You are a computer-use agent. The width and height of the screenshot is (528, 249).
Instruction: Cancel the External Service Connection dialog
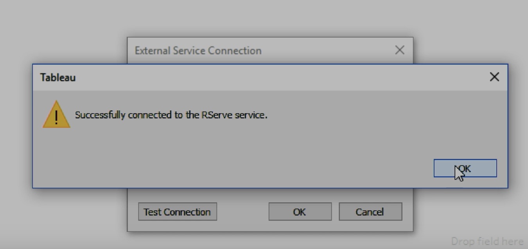(370, 212)
